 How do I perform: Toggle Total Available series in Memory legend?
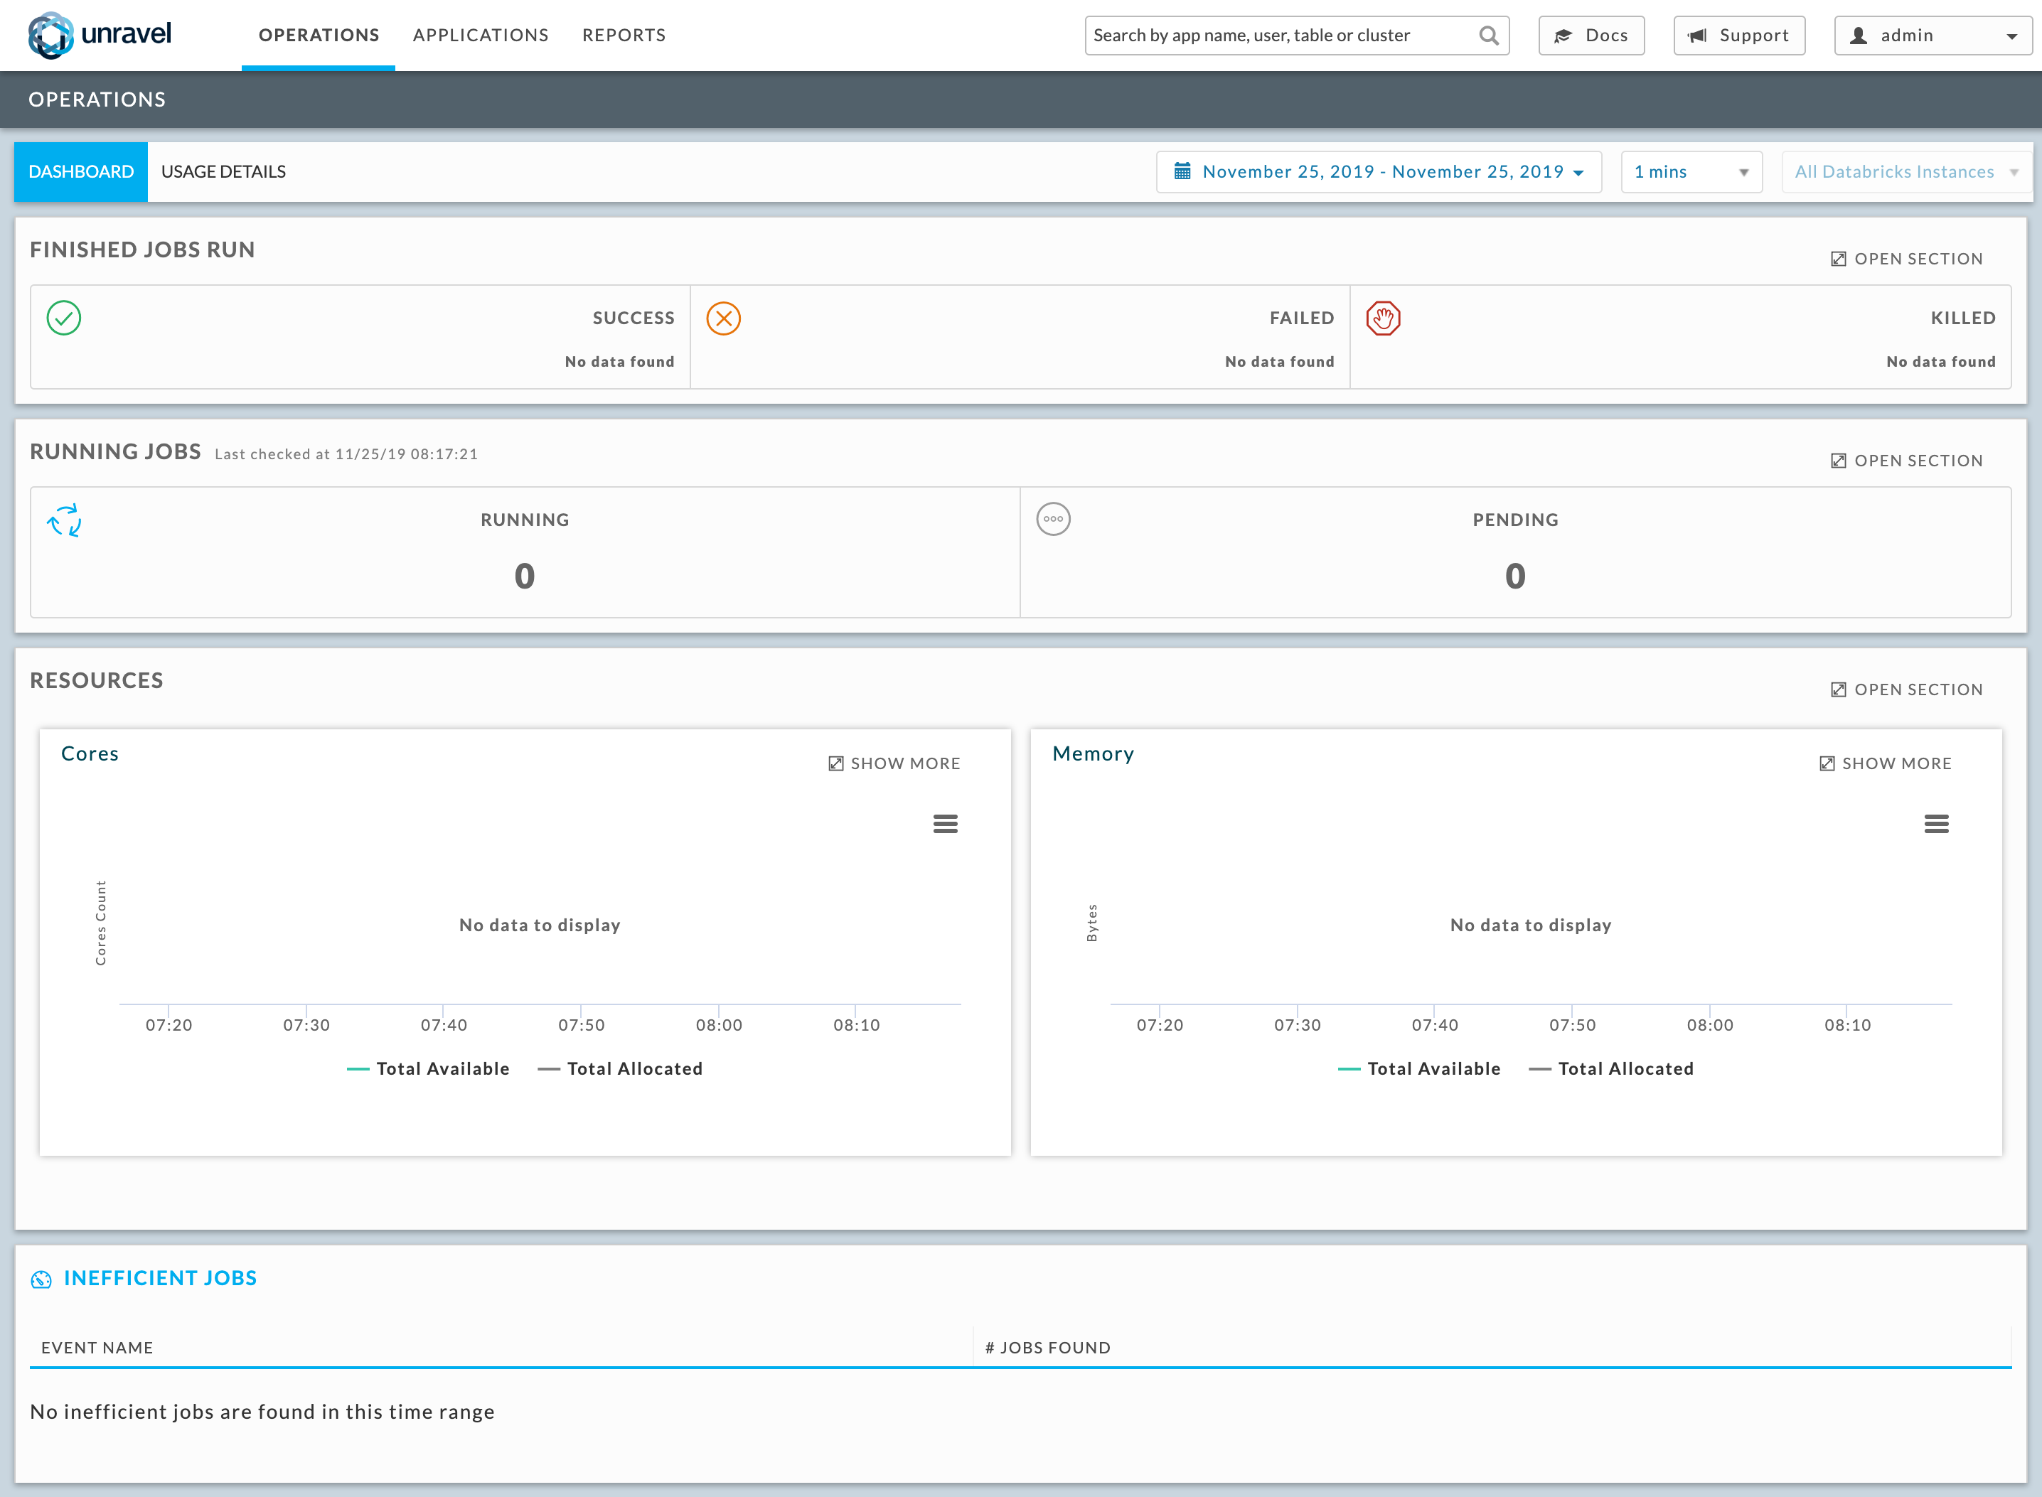pyautogui.click(x=1419, y=1069)
